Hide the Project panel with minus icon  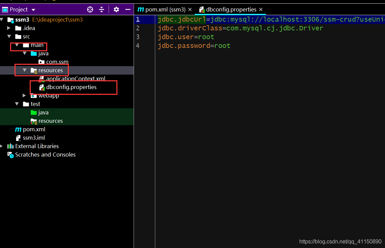[x=128, y=9]
